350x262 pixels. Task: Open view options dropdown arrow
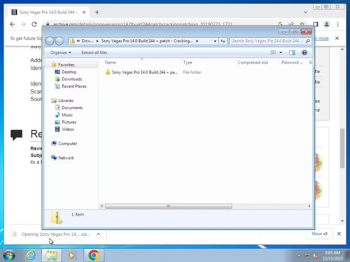[281, 53]
